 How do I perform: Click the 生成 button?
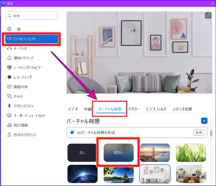click(x=199, y=133)
